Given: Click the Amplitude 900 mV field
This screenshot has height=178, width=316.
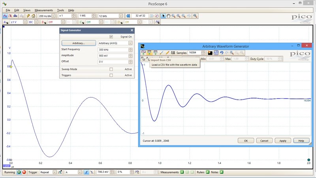Looking at the screenshot, I should (113, 56).
